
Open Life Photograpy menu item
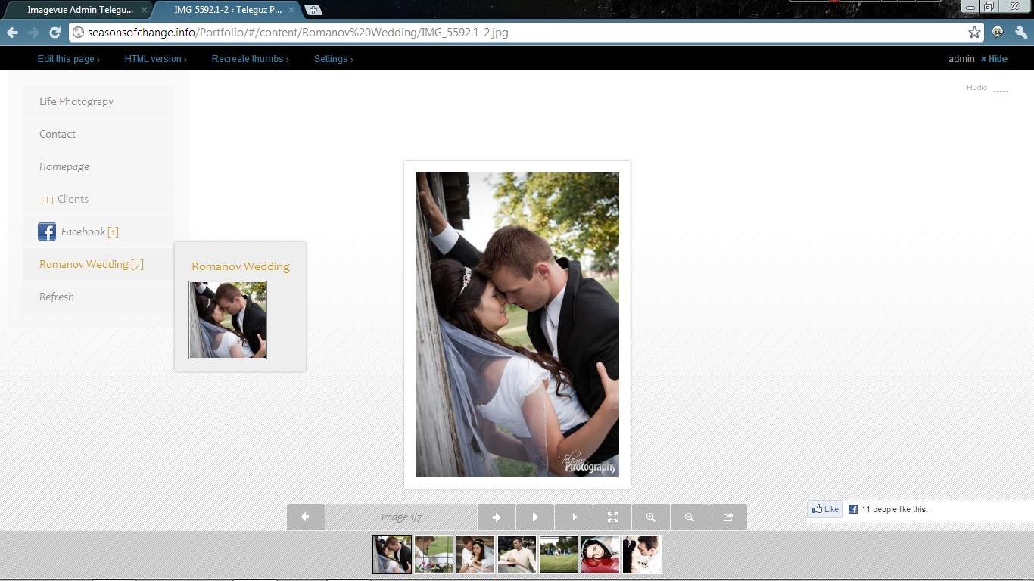pos(98,101)
